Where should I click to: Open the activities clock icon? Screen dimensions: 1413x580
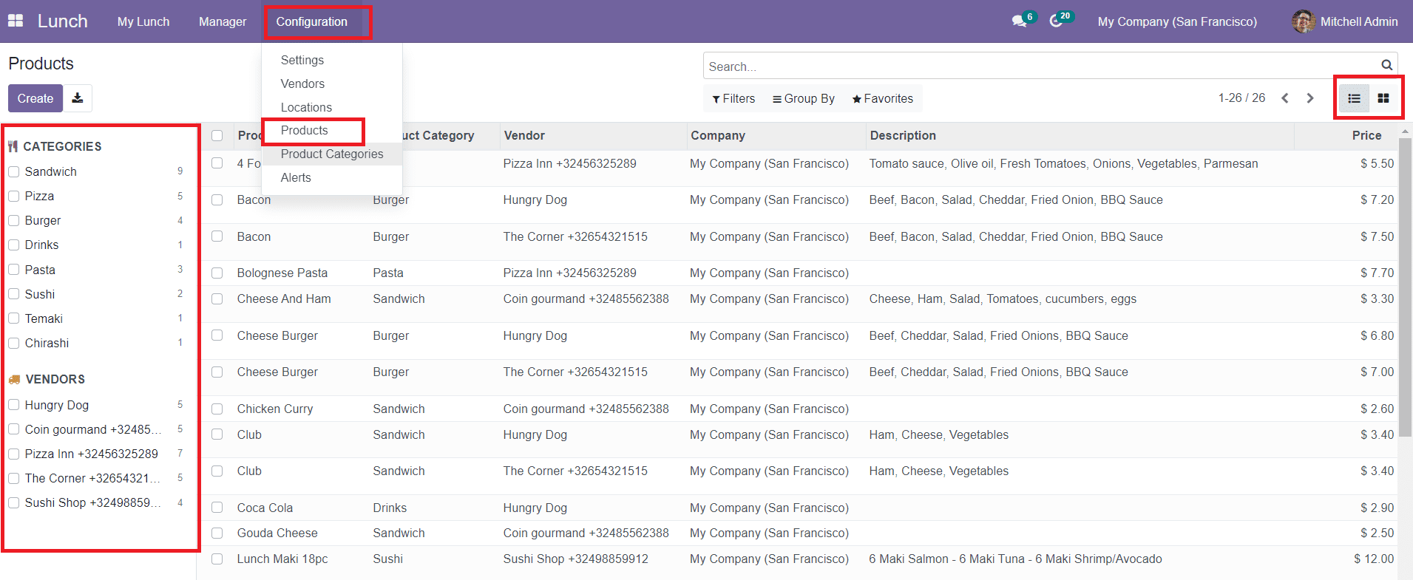[x=1056, y=21]
